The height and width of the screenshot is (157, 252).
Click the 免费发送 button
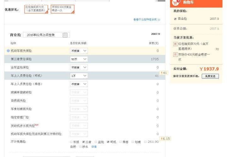[x=210, y=76]
